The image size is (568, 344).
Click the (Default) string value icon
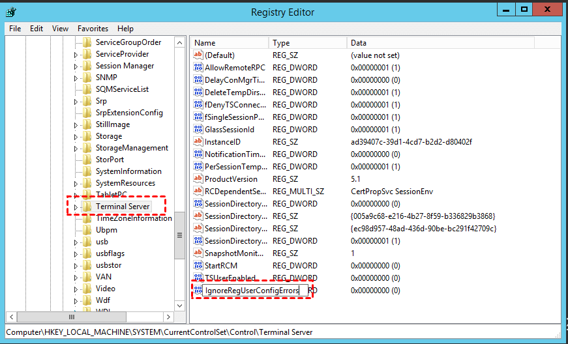coord(199,55)
